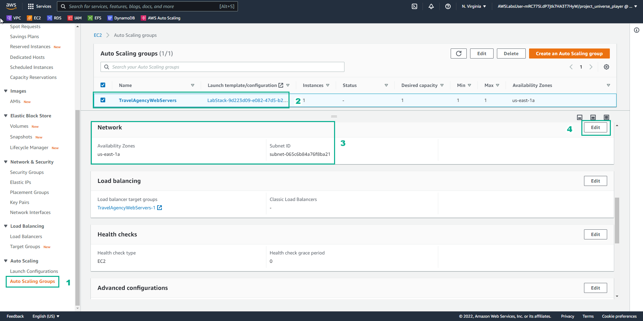Image resolution: width=643 pixels, height=321 pixels.
Task: Minimize details pane to bottom layout
Action: click(x=580, y=117)
